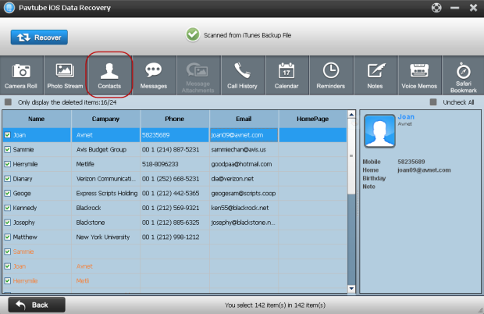Open Message Attachments category

coord(198,75)
